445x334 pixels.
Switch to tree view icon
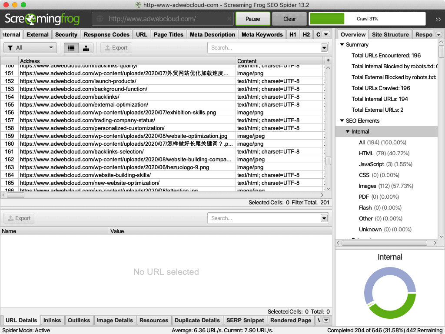click(86, 48)
